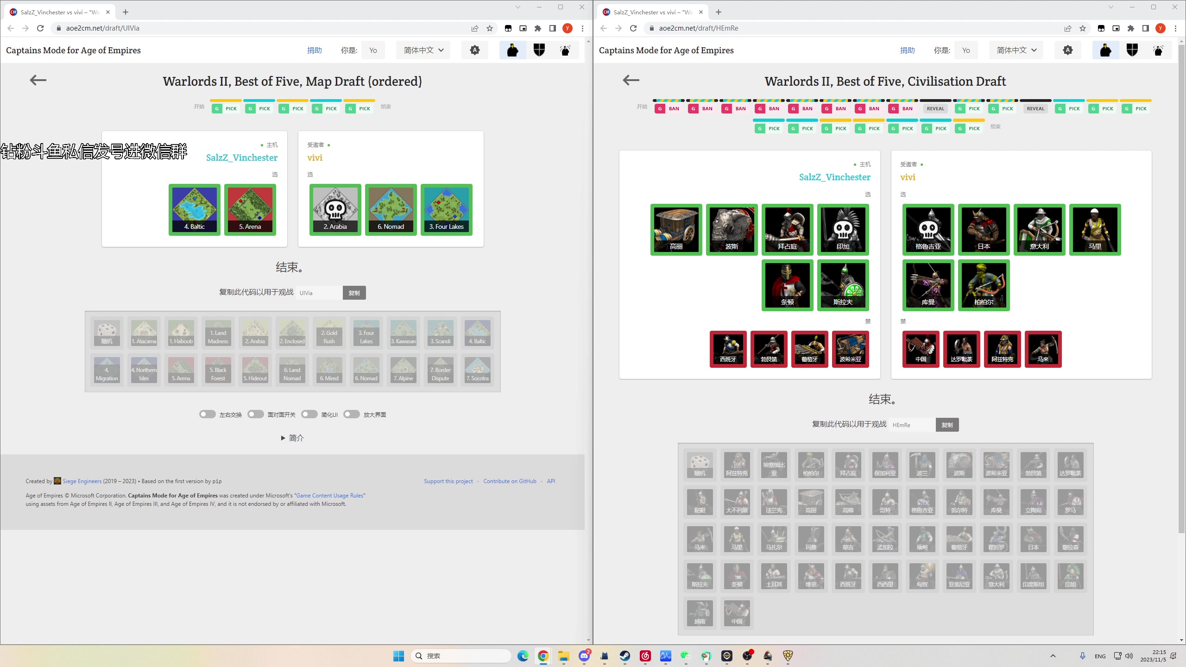Toggle the 左右交换 switch
The image size is (1186, 667).
coord(207,414)
